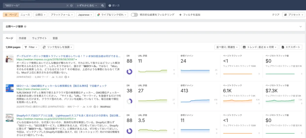Click 参照ドメイン value 413
The width and height of the screenshot is (306, 138).
point(185,91)
